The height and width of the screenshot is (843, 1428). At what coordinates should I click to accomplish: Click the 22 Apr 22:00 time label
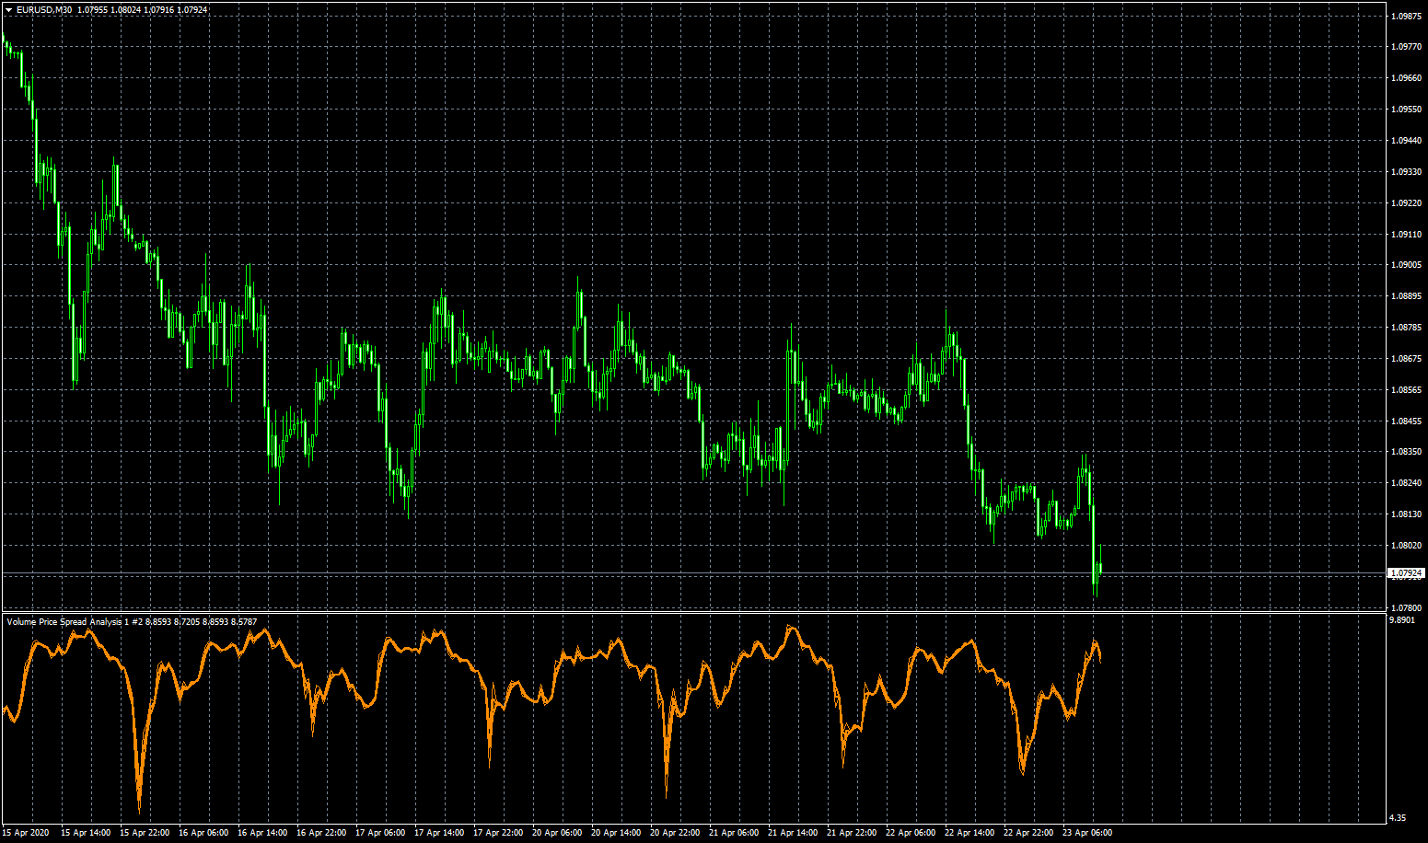click(1028, 833)
